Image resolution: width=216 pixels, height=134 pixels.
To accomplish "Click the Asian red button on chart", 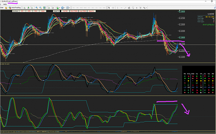I will 43,11.
